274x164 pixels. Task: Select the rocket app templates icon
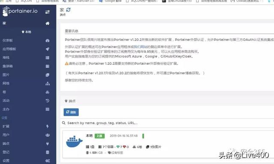tap(48, 49)
